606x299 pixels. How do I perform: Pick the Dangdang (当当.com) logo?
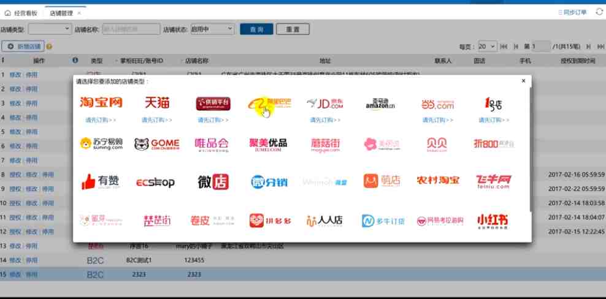[x=437, y=104]
